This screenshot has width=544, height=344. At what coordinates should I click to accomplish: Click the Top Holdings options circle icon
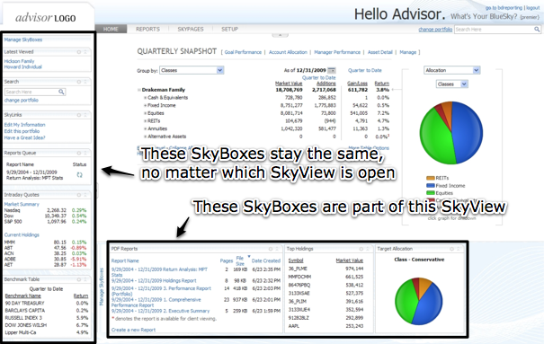click(361, 249)
